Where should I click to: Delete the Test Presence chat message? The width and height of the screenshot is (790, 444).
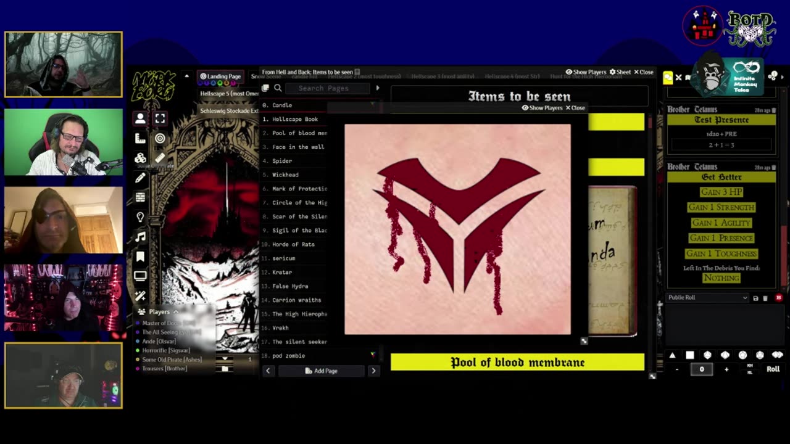[774, 110]
